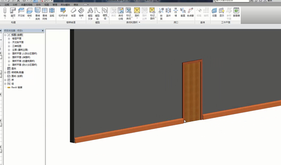Click the keyword search input field
Screen dimensions: 281x165
pos(232,1)
